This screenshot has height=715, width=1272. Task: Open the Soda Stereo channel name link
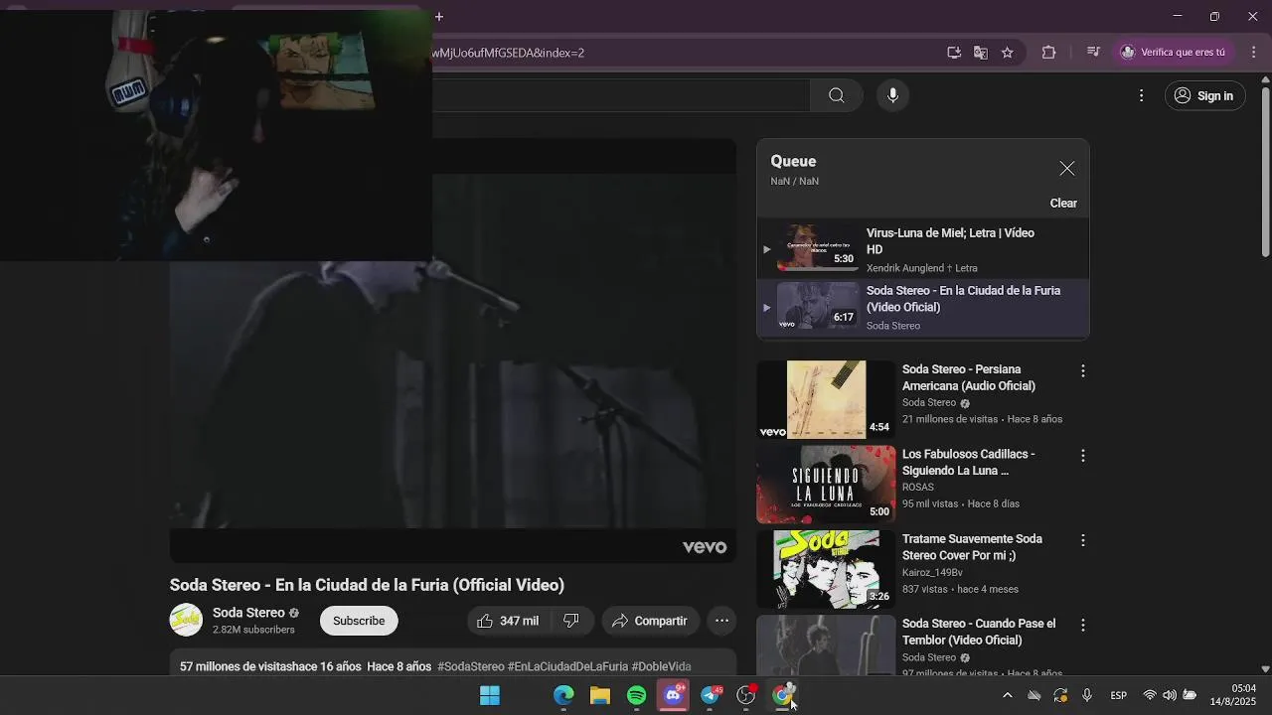pyautogui.click(x=248, y=613)
